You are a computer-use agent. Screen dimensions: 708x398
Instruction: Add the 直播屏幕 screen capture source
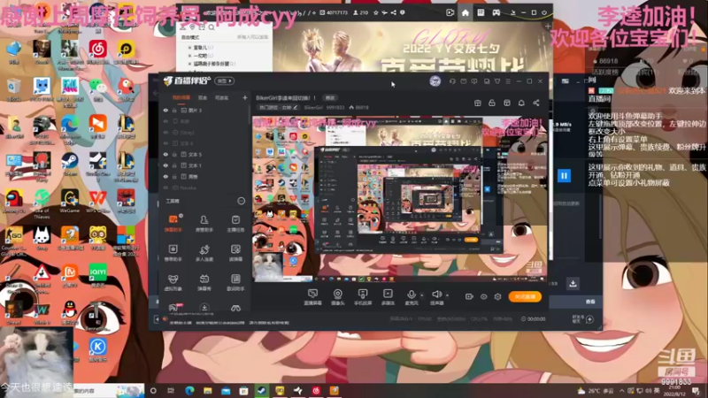312,297
